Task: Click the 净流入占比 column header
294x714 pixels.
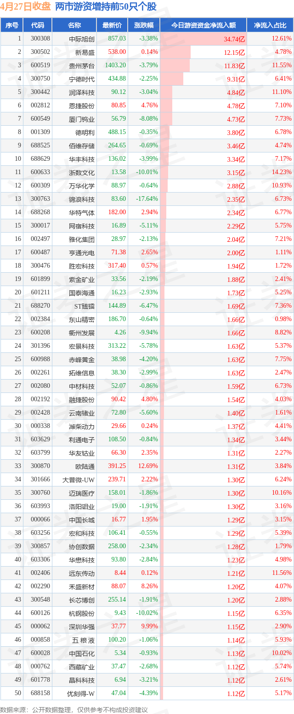Action: pos(270,25)
